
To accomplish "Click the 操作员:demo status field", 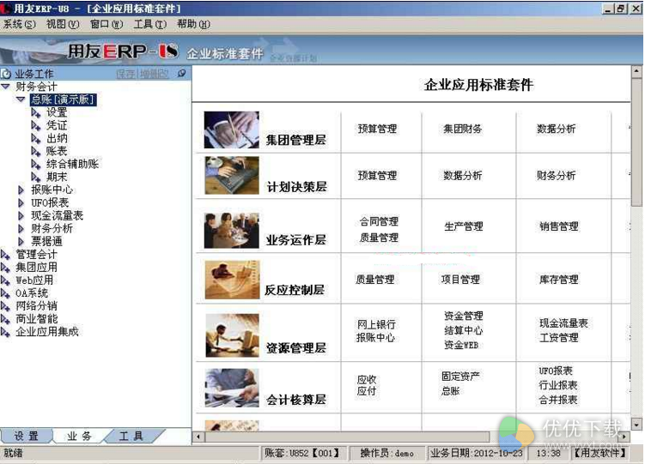I will pos(386,454).
